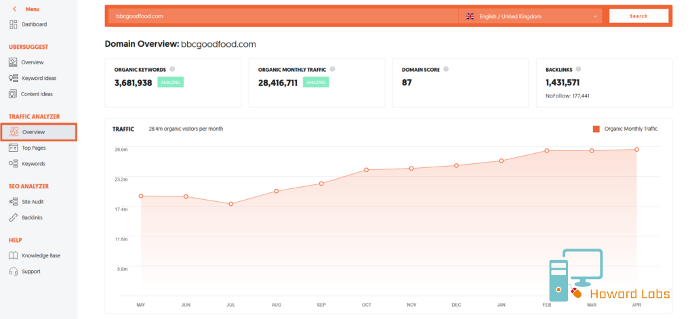Screen dimensions: 694x319
Task: Click the 28,416,711 monthly traffic value
Action: (278, 83)
